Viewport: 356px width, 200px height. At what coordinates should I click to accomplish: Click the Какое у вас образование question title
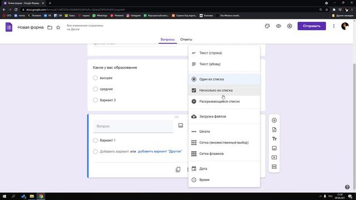(115, 68)
